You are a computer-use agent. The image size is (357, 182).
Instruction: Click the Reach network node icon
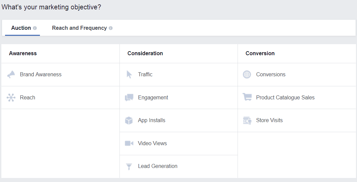tap(11, 98)
